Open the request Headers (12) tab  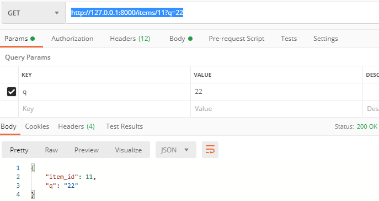(130, 39)
